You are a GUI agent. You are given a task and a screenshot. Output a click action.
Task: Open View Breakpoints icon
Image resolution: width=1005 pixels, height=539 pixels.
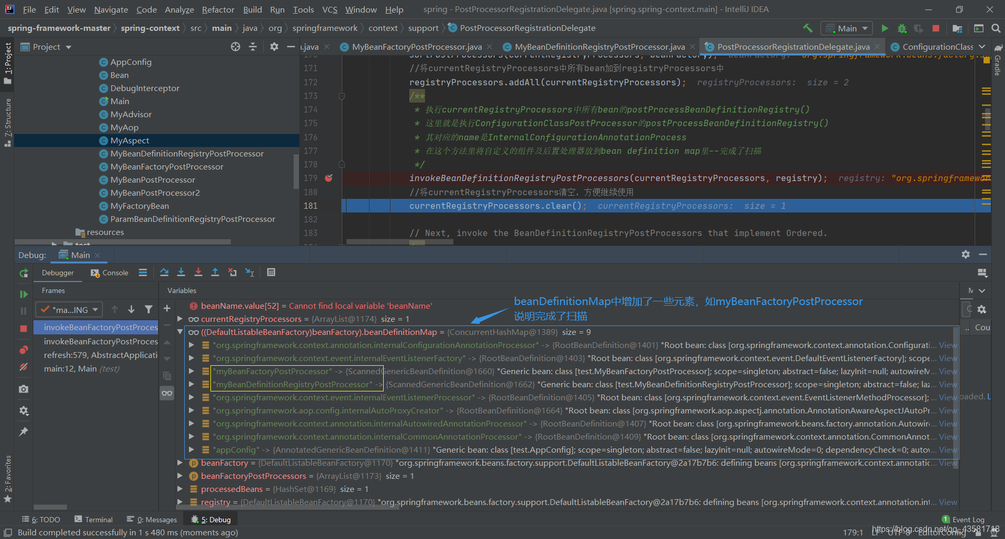click(24, 350)
